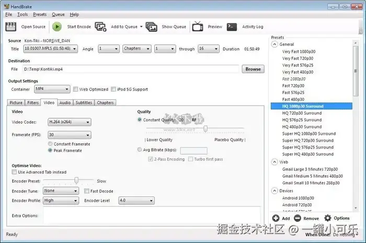Select the Android 1080p30 preset
Image resolution: width=366 pixels, height=243 pixels.
coord(298,198)
